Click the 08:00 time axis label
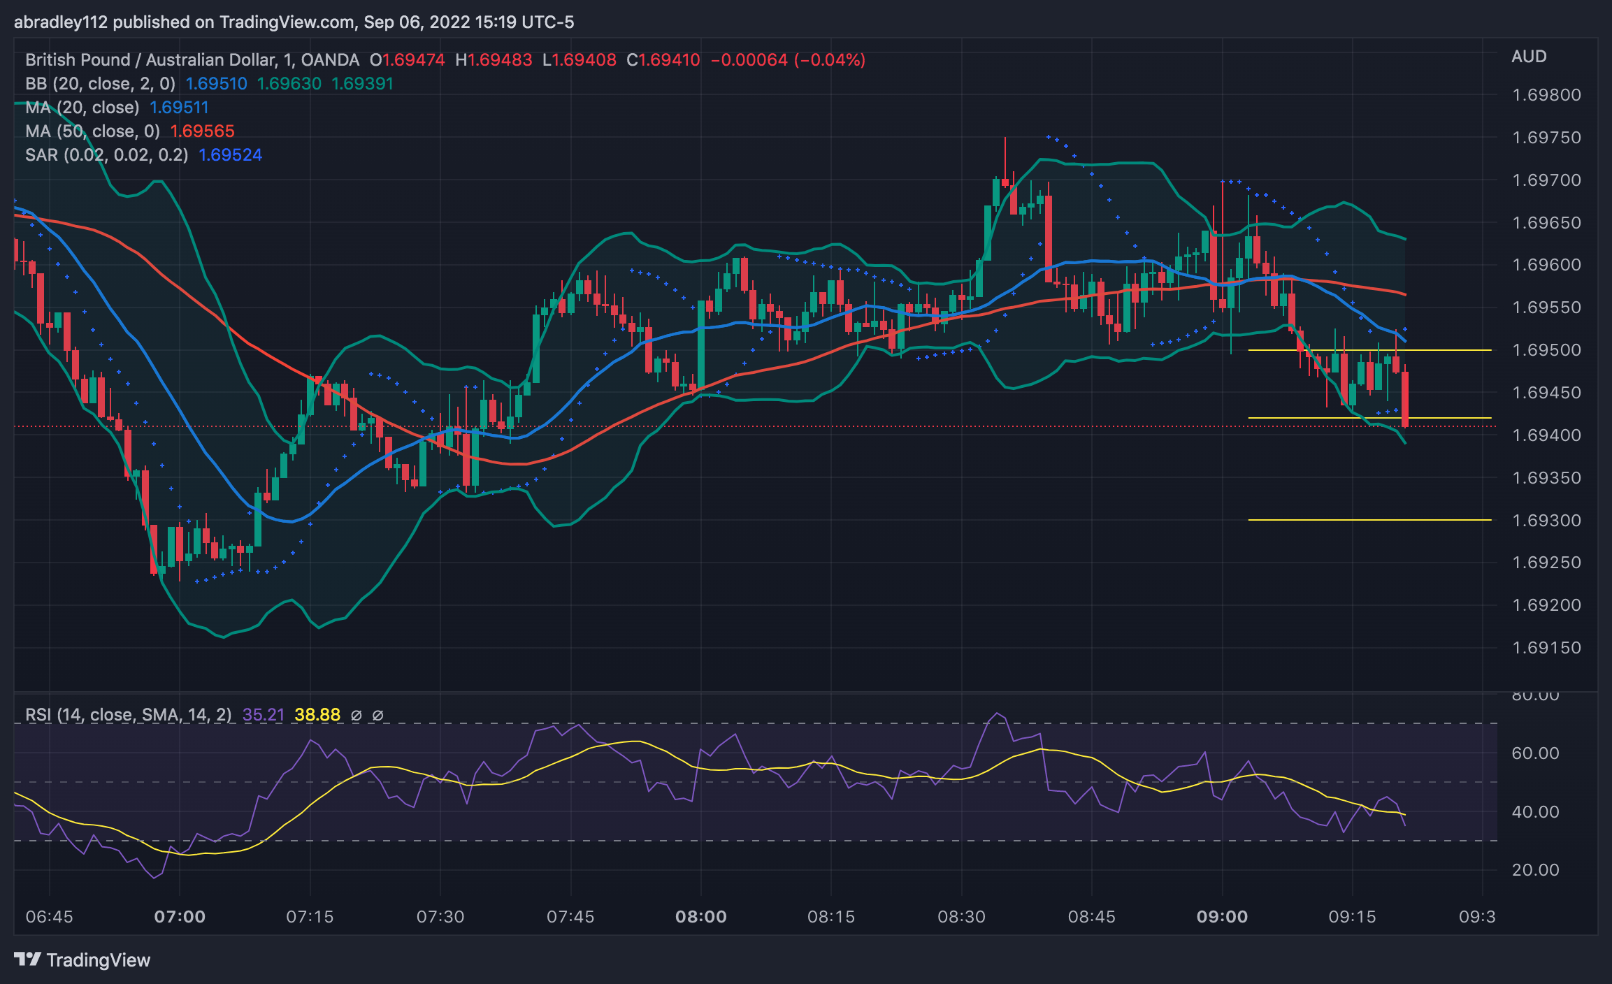 click(x=701, y=917)
